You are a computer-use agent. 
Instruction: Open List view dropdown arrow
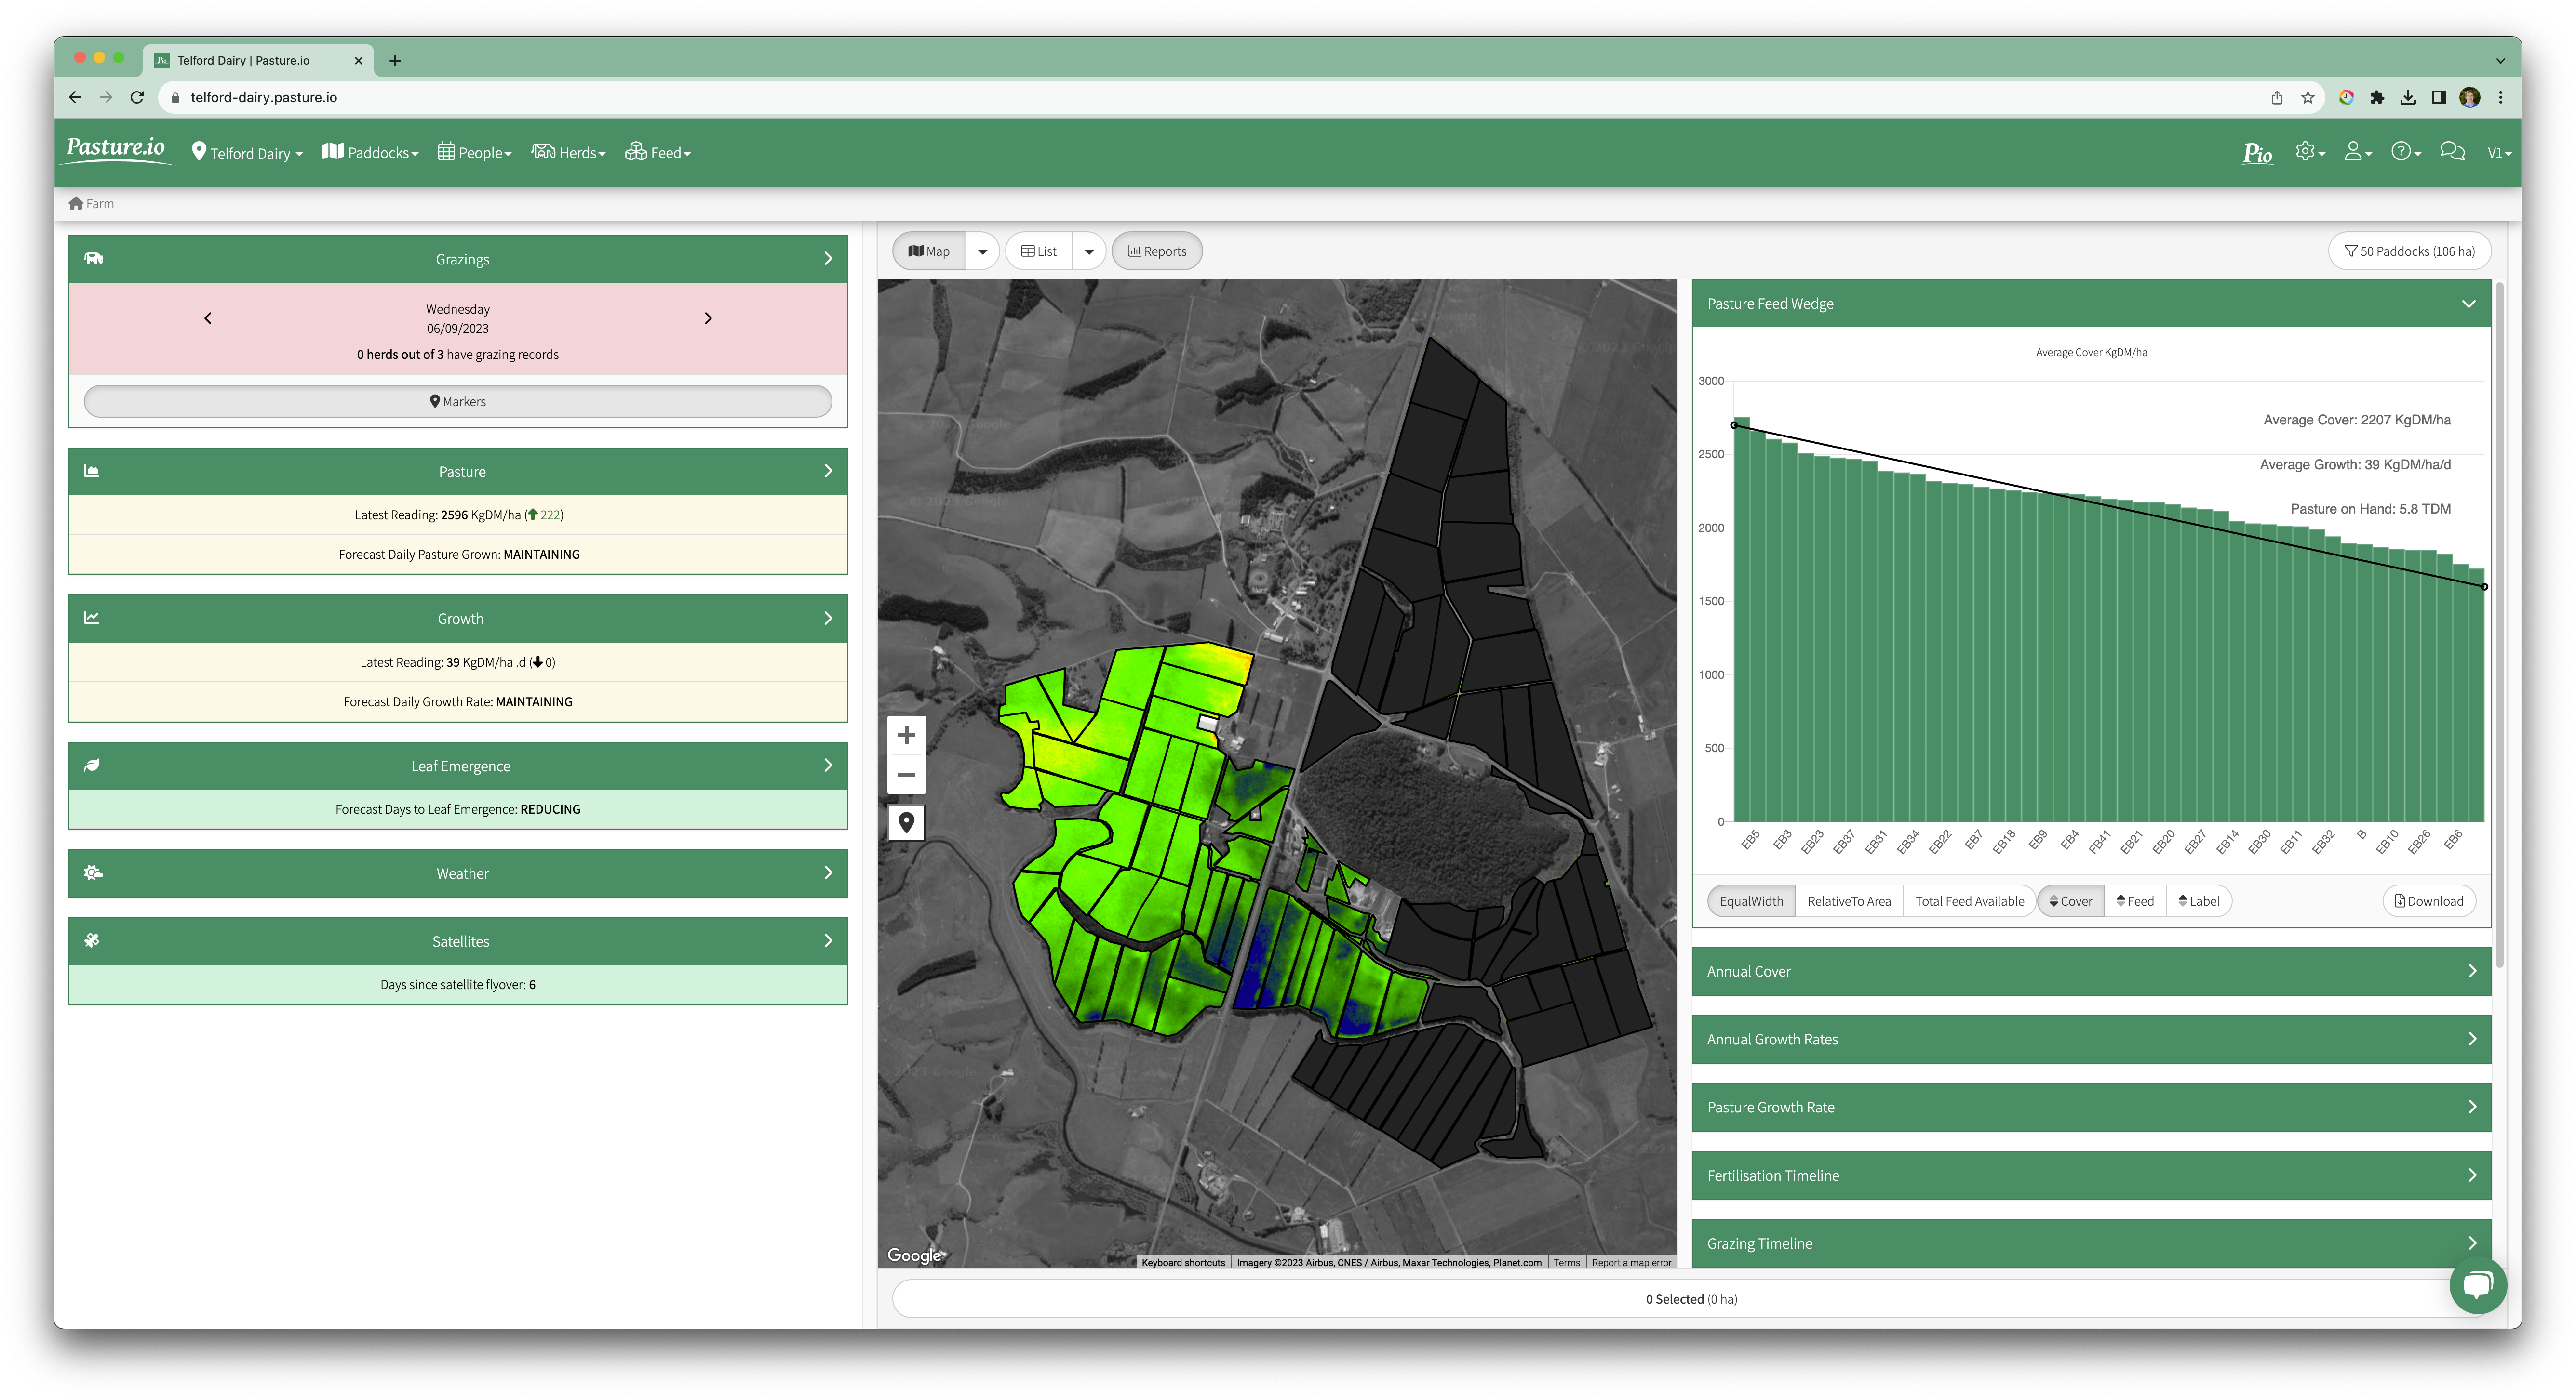coord(1089,251)
